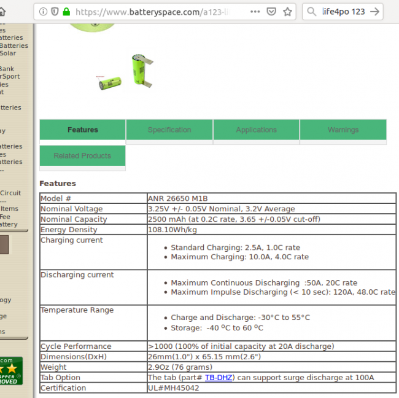
Task: Open the Specification tab
Action: pos(169,130)
